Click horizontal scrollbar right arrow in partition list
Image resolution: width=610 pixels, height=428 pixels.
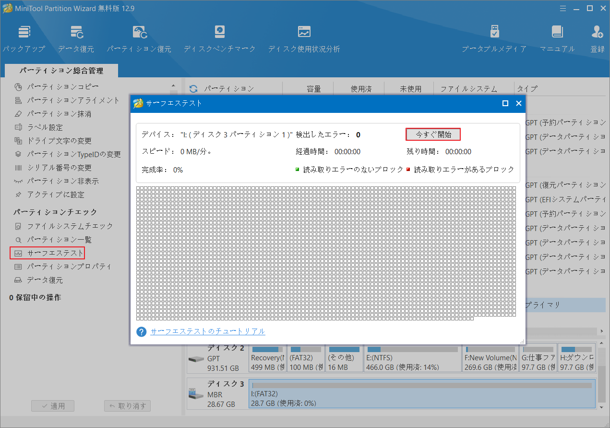coord(602,331)
